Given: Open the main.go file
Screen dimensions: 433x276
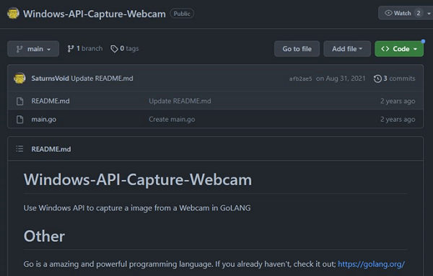Looking at the screenshot, I should coord(43,120).
